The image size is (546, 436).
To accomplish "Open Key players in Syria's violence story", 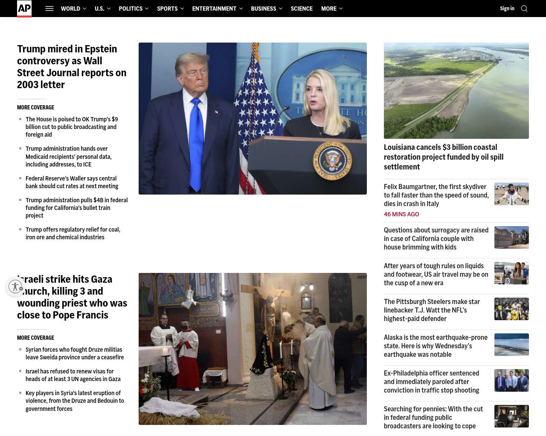I will pos(75,401).
